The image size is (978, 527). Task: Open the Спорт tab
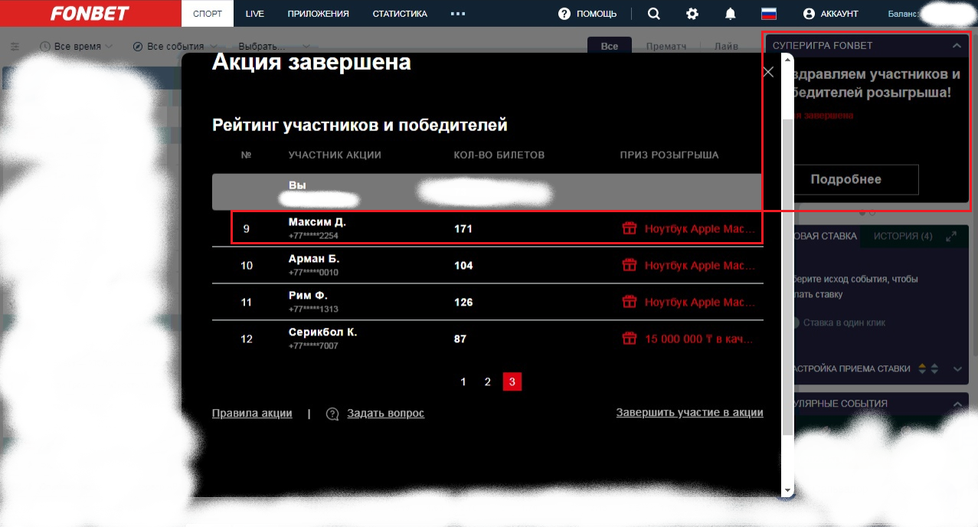[208, 14]
